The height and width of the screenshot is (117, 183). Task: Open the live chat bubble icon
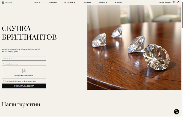176,112
